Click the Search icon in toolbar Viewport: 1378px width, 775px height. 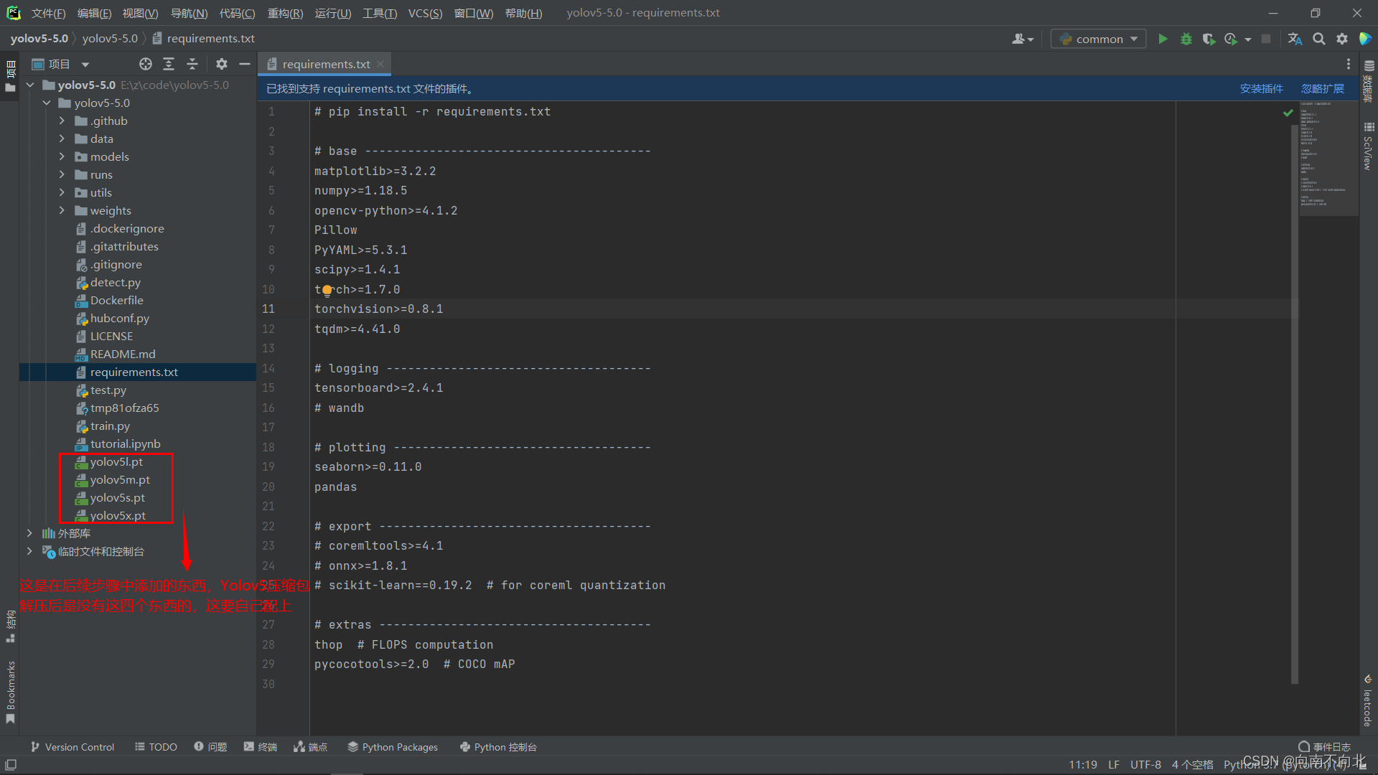1321,39
